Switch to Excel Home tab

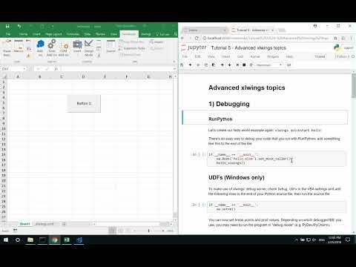click(x=23, y=34)
